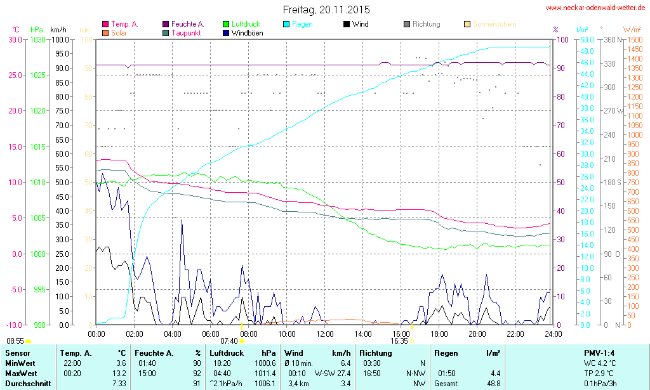Click the Sonnenschein legend square

click(467, 24)
